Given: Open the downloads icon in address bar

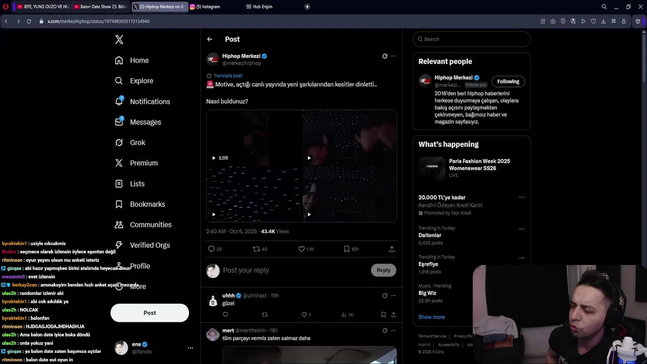Looking at the screenshot, I should click(604, 21).
